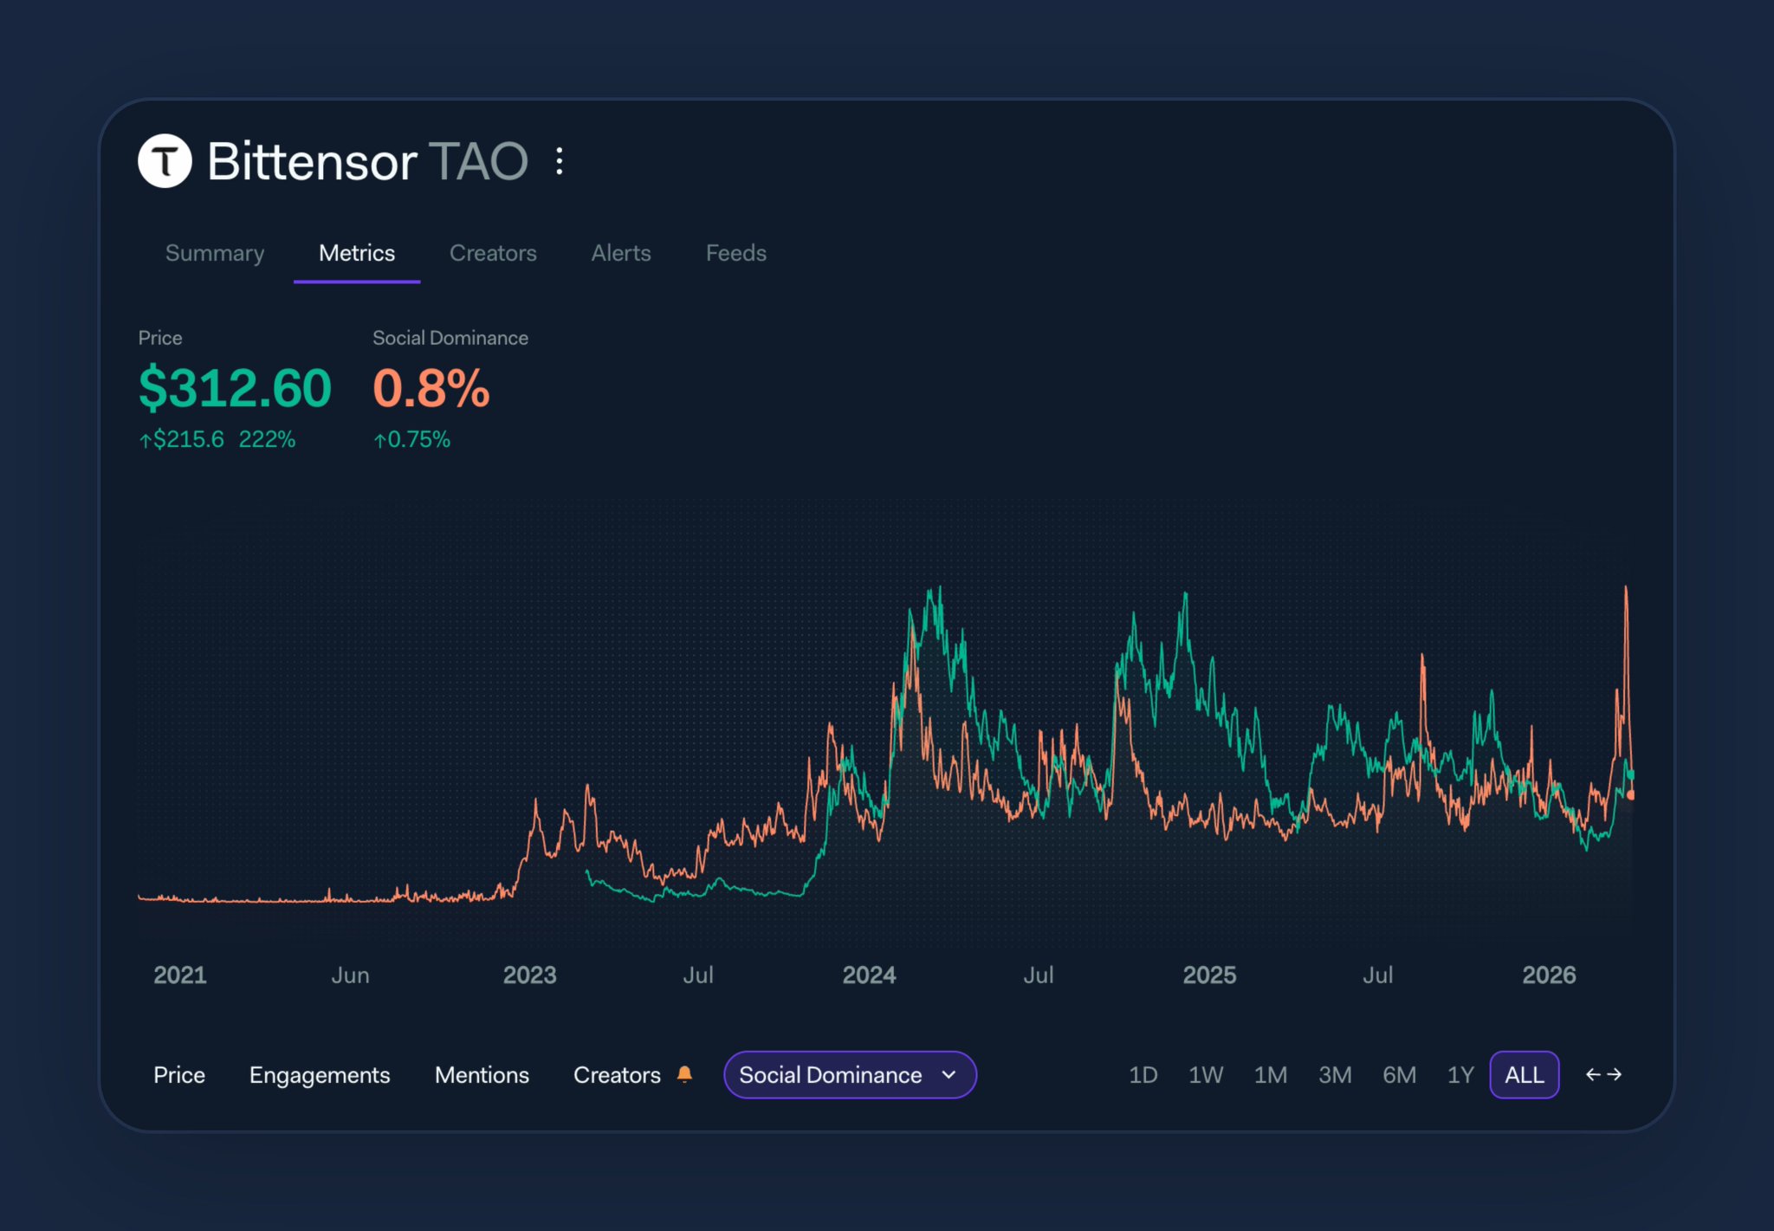Click the Social Dominance dropdown chevron
This screenshot has height=1231, width=1774.
click(949, 1074)
